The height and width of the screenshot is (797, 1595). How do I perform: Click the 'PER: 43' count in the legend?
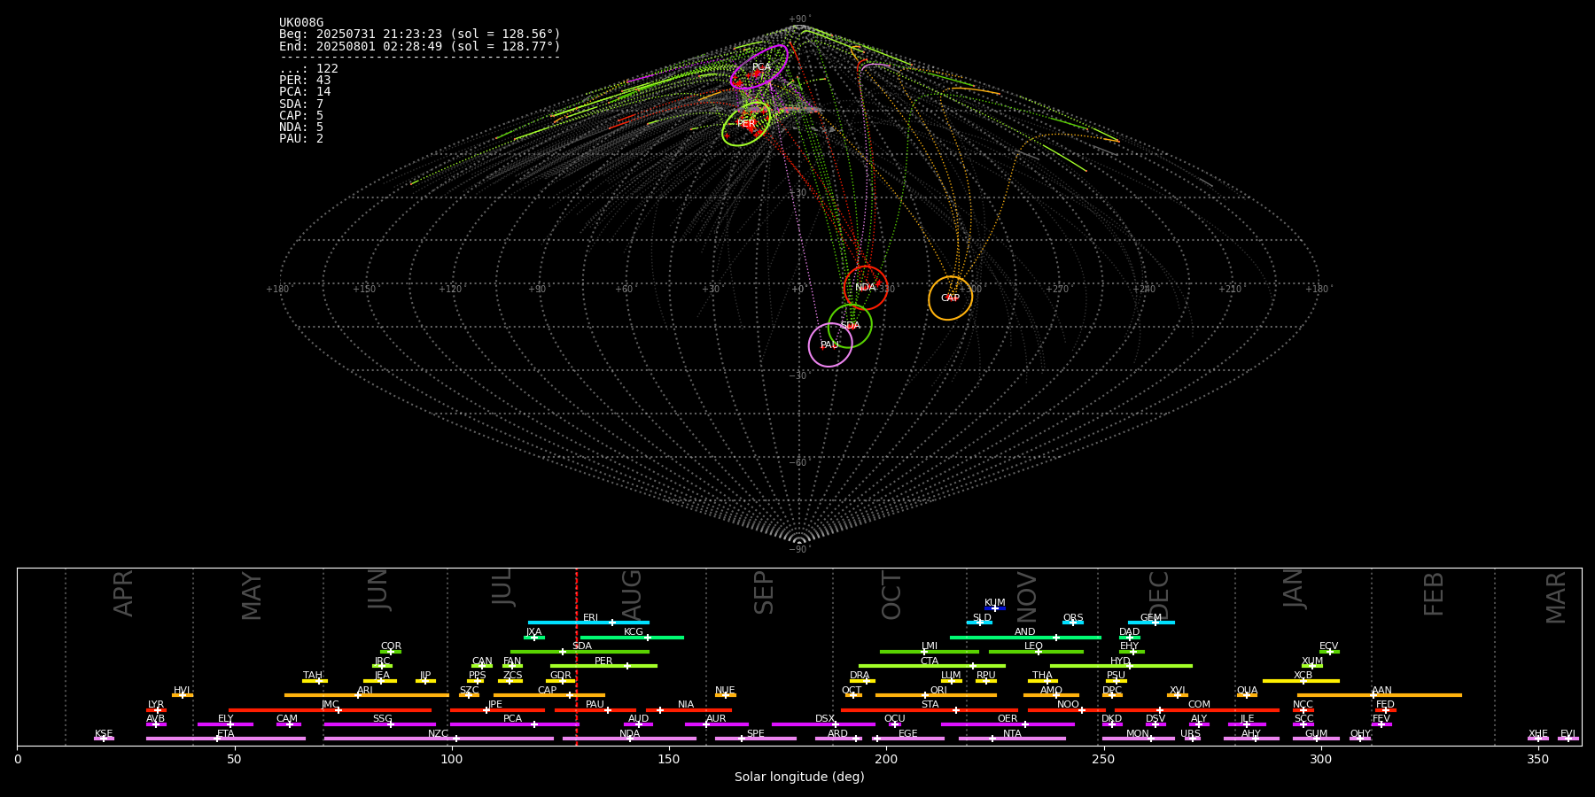pos(305,81)
